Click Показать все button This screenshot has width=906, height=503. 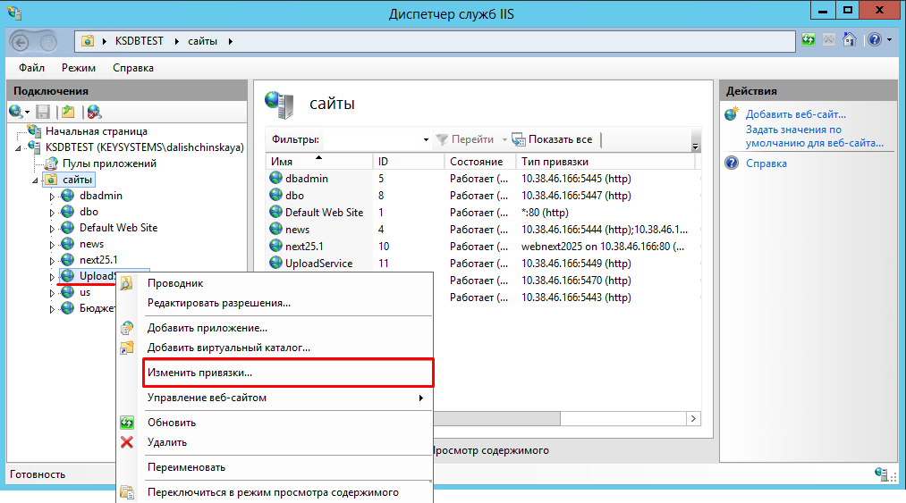(553, 139)
